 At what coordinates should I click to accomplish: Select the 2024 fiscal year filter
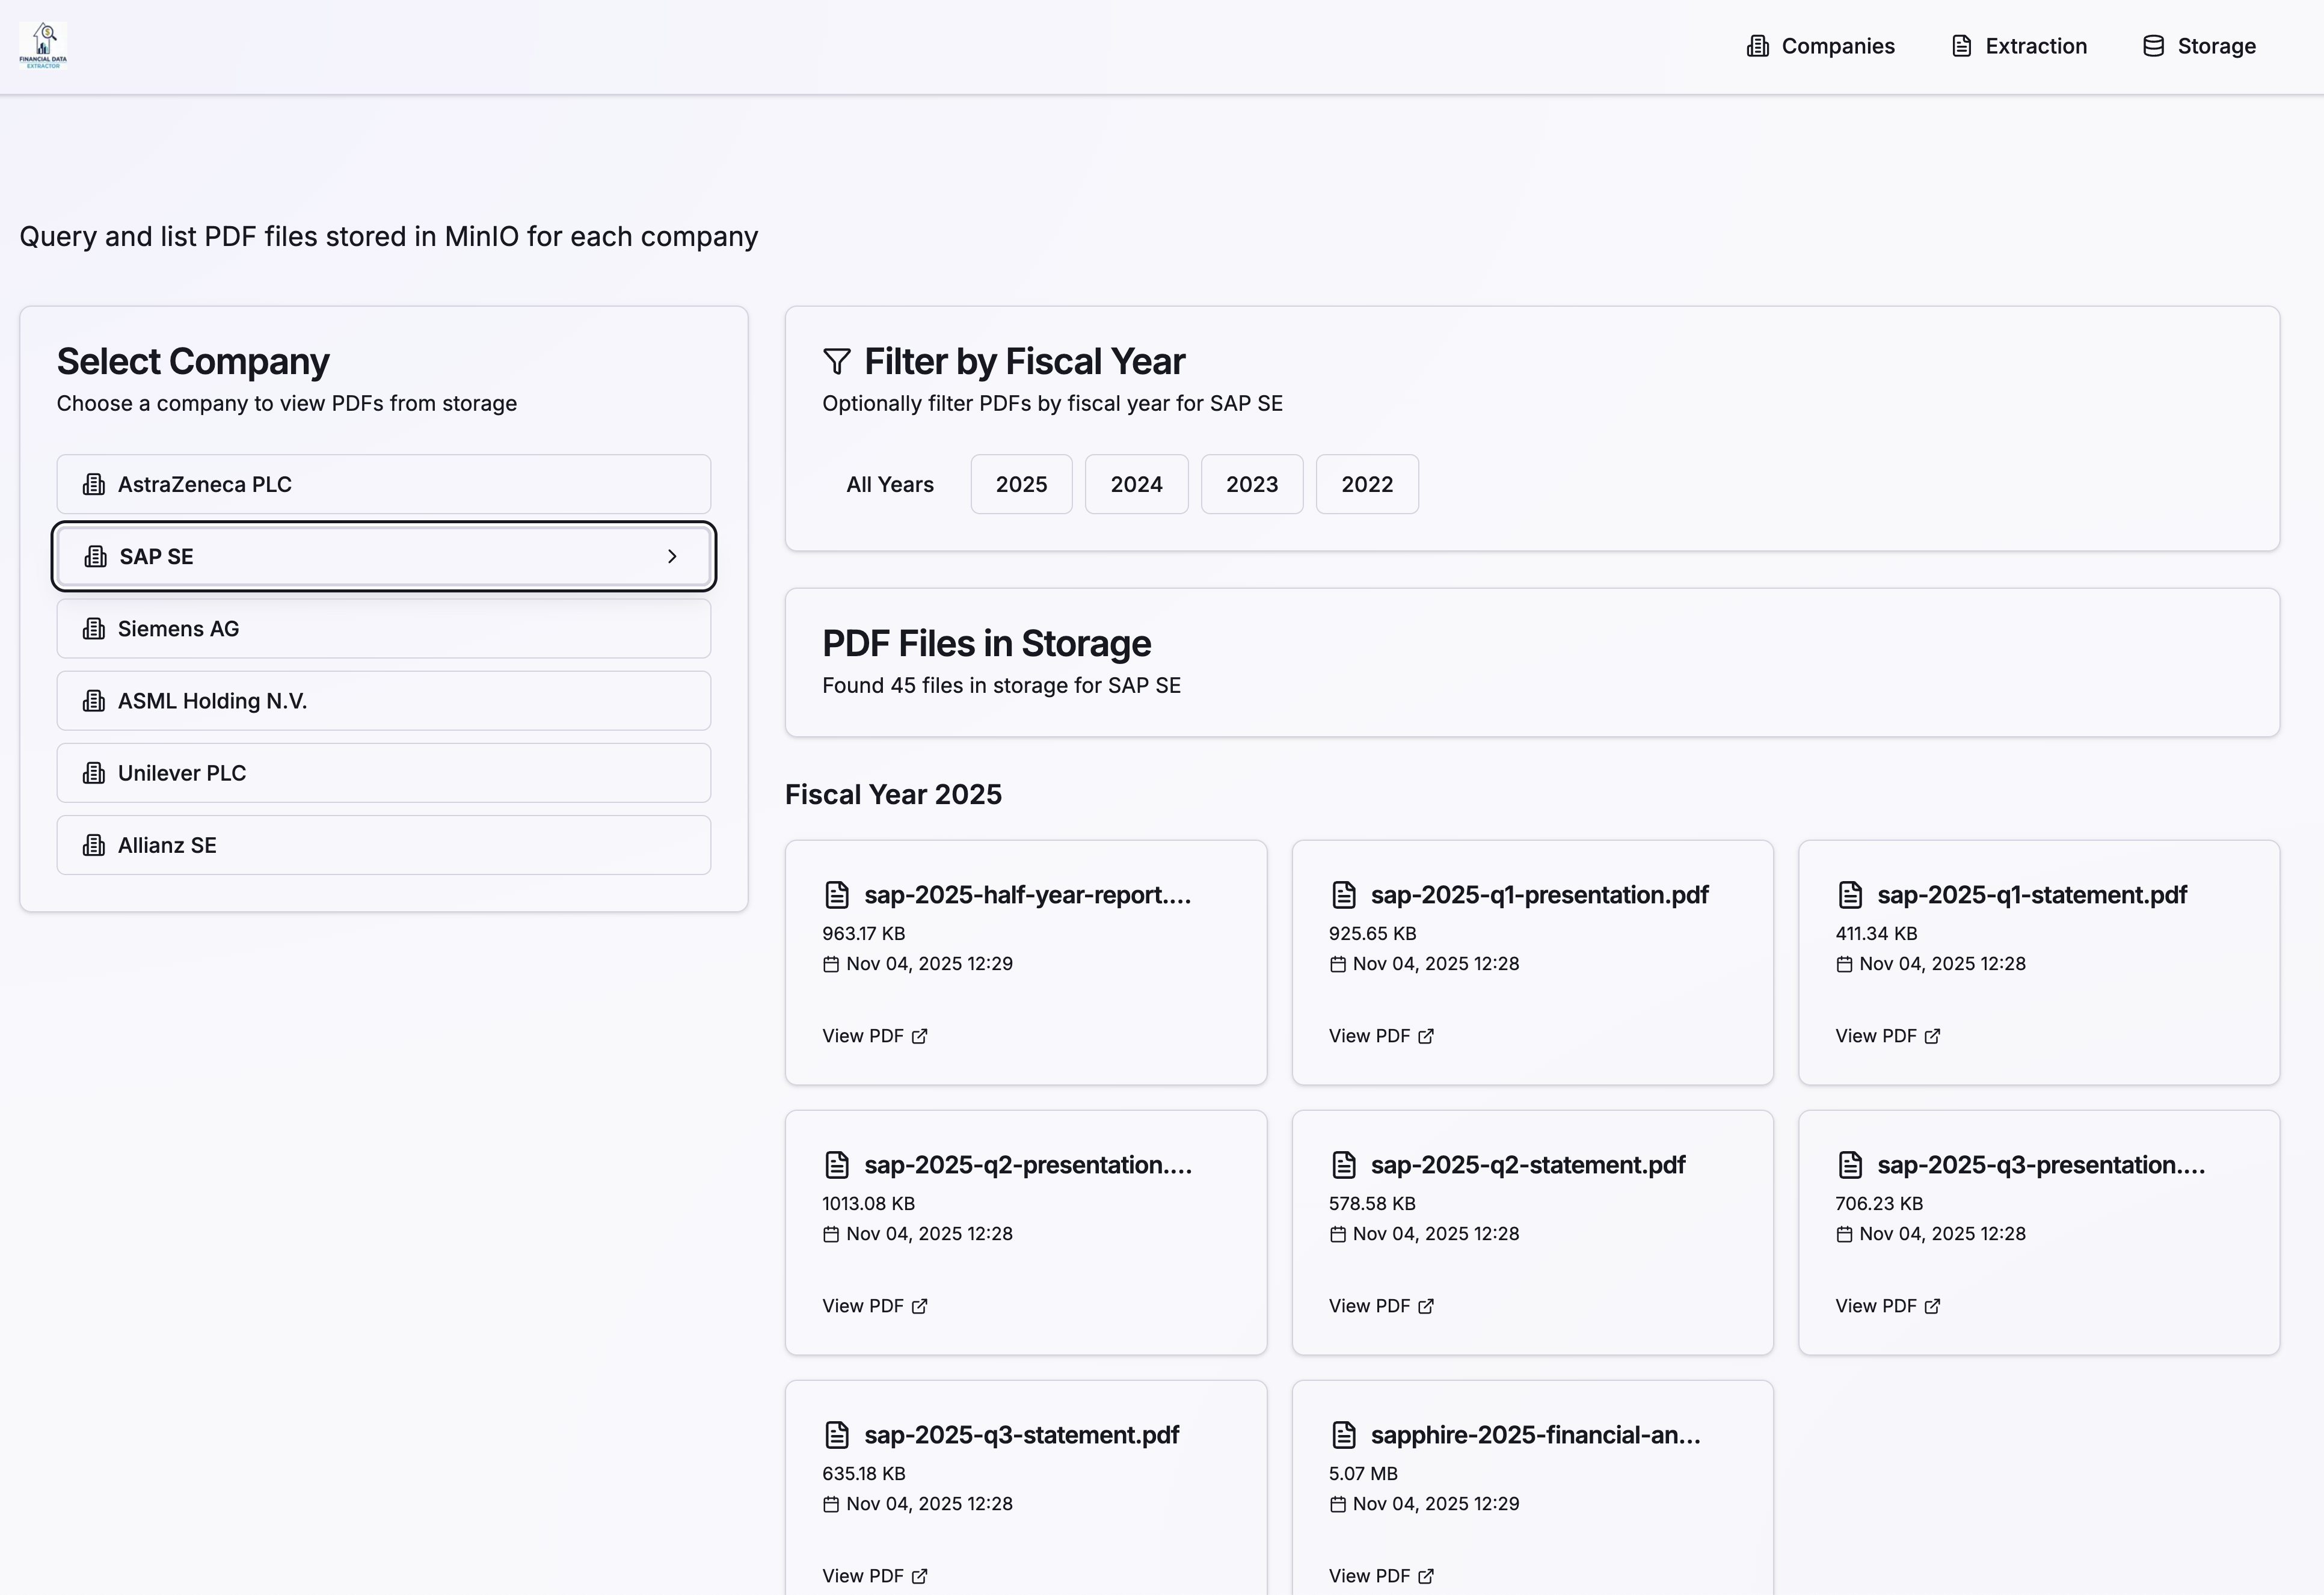[x=1136, y=484]
